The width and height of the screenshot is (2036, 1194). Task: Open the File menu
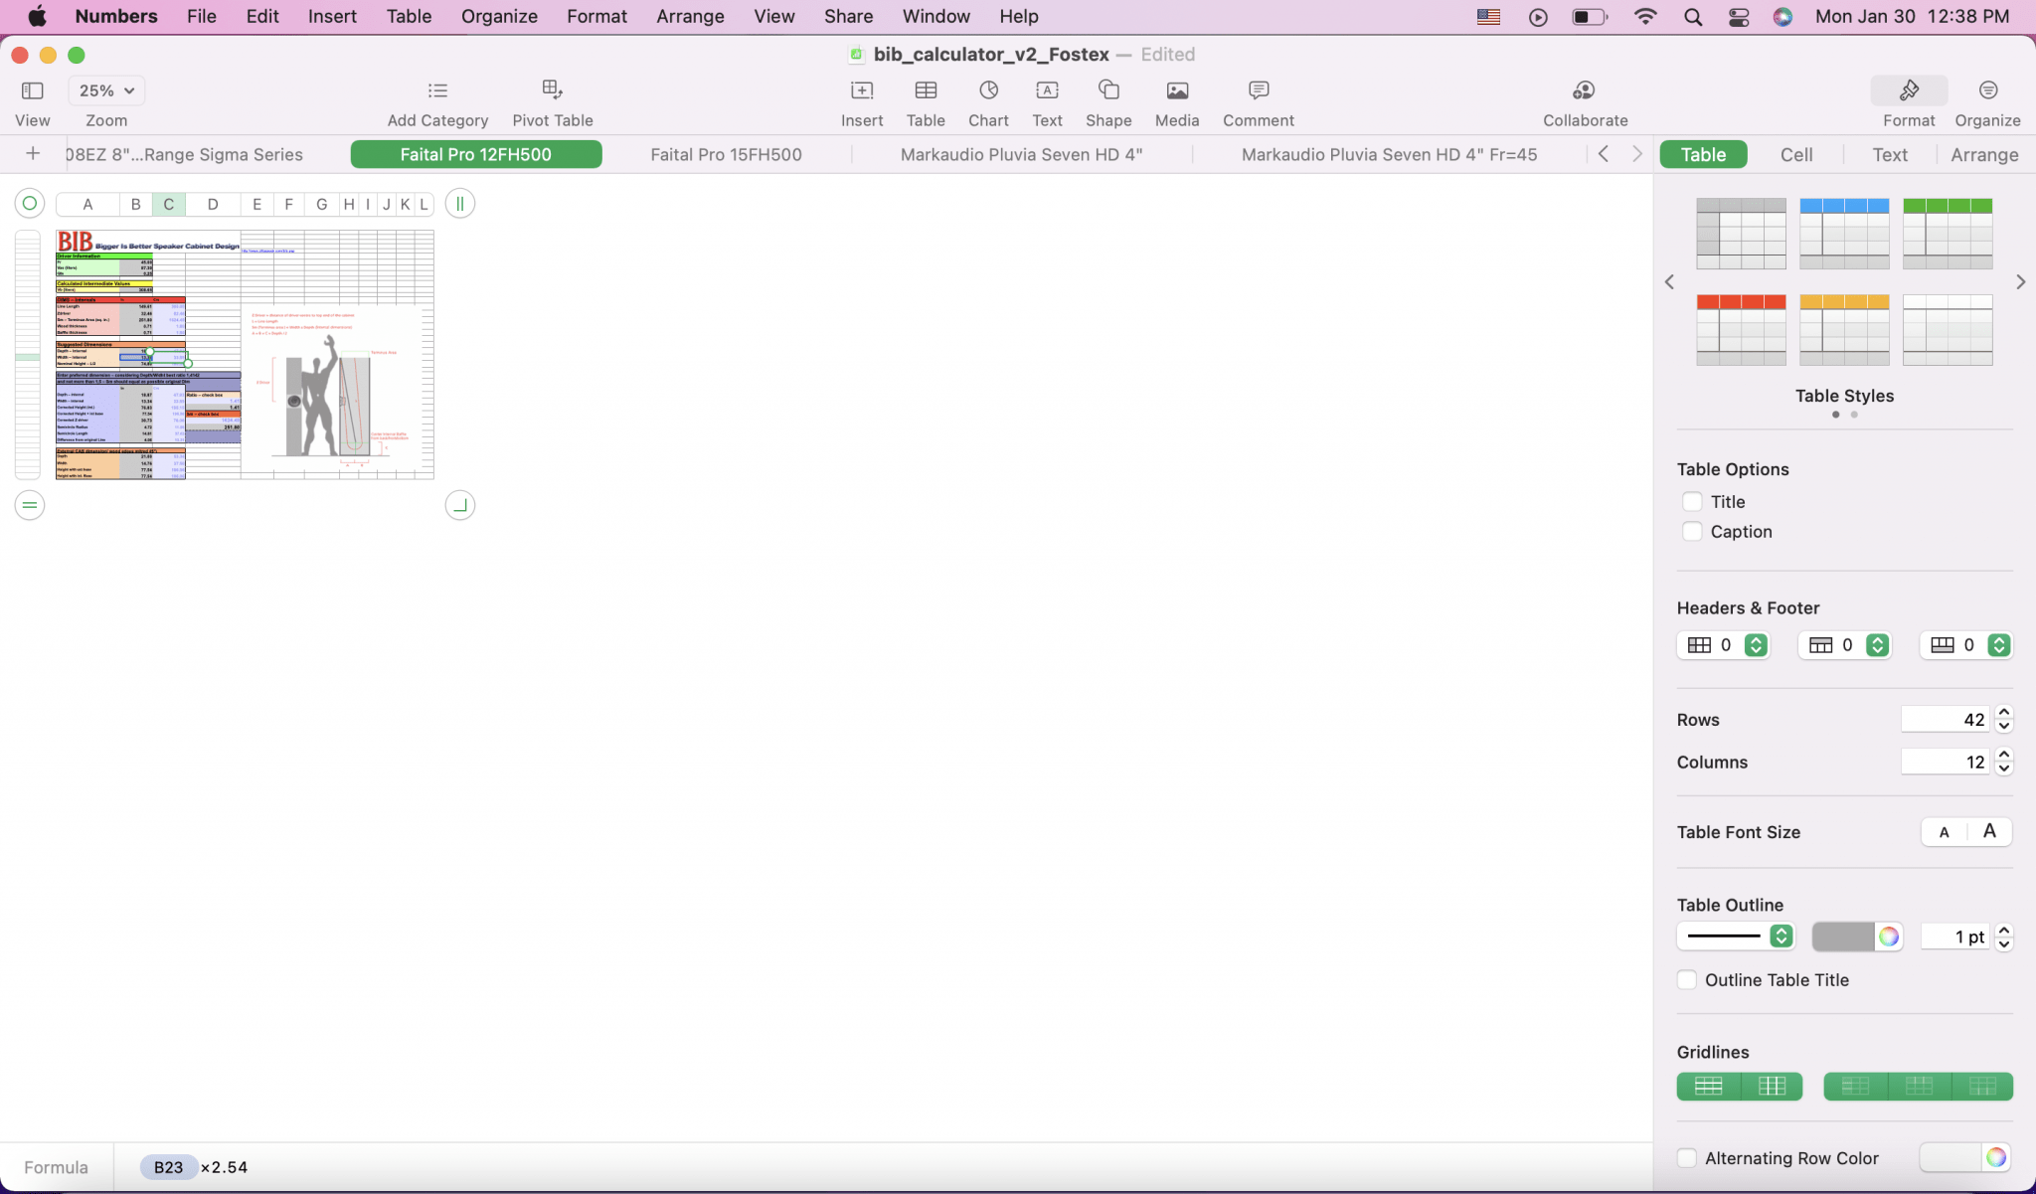pos(201,17)
